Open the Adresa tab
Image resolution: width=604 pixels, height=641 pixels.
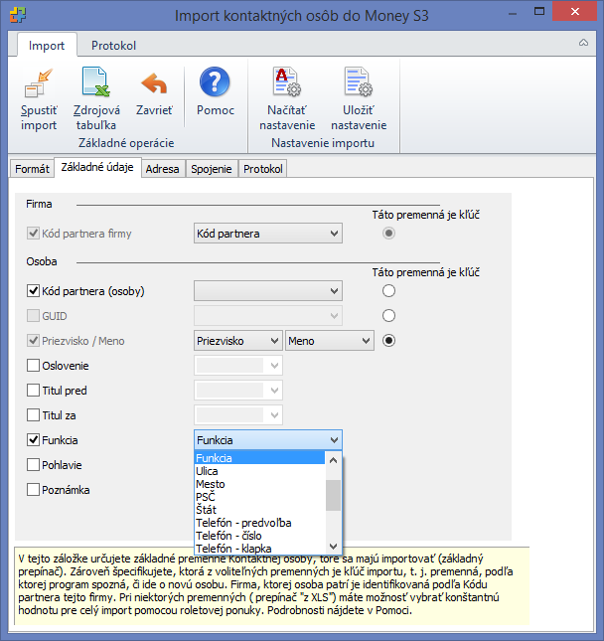162,169
